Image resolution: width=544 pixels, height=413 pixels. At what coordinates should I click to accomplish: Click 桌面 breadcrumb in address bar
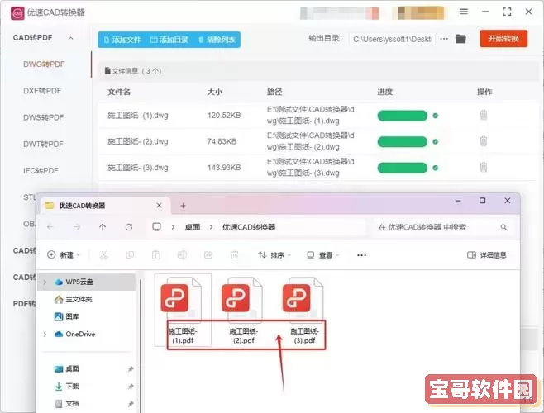coord(193,227)
